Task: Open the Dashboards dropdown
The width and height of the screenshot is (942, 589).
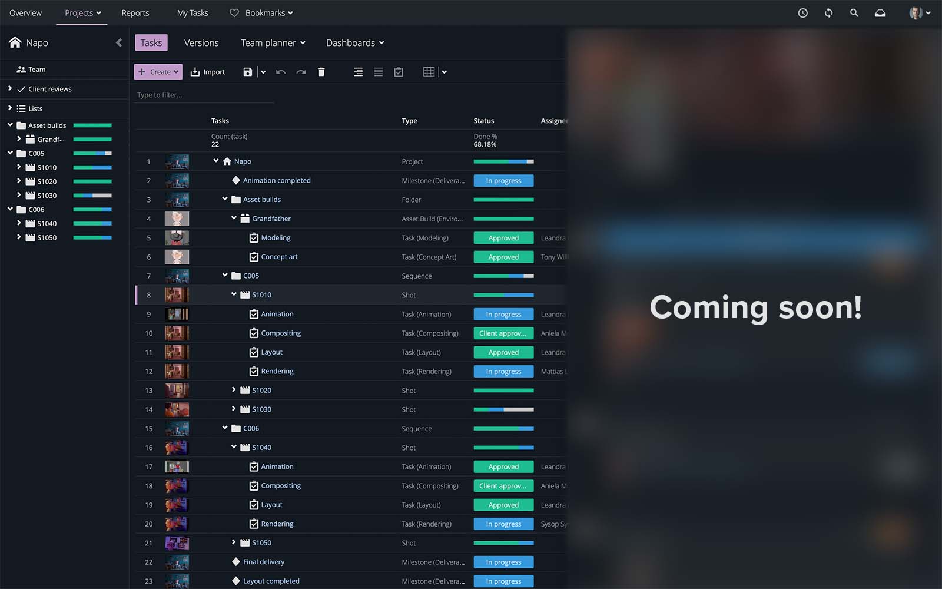Action: click(354, 42)
